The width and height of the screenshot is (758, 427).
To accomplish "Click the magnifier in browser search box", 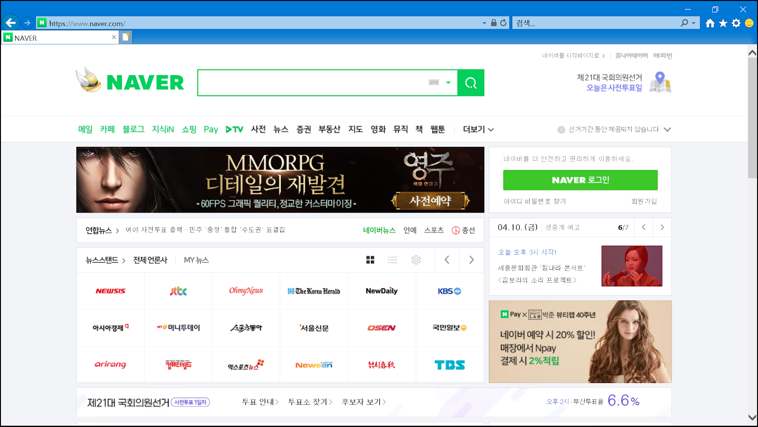I will pos(684,23).
